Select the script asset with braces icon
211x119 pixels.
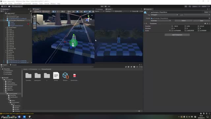click(65, 76)
